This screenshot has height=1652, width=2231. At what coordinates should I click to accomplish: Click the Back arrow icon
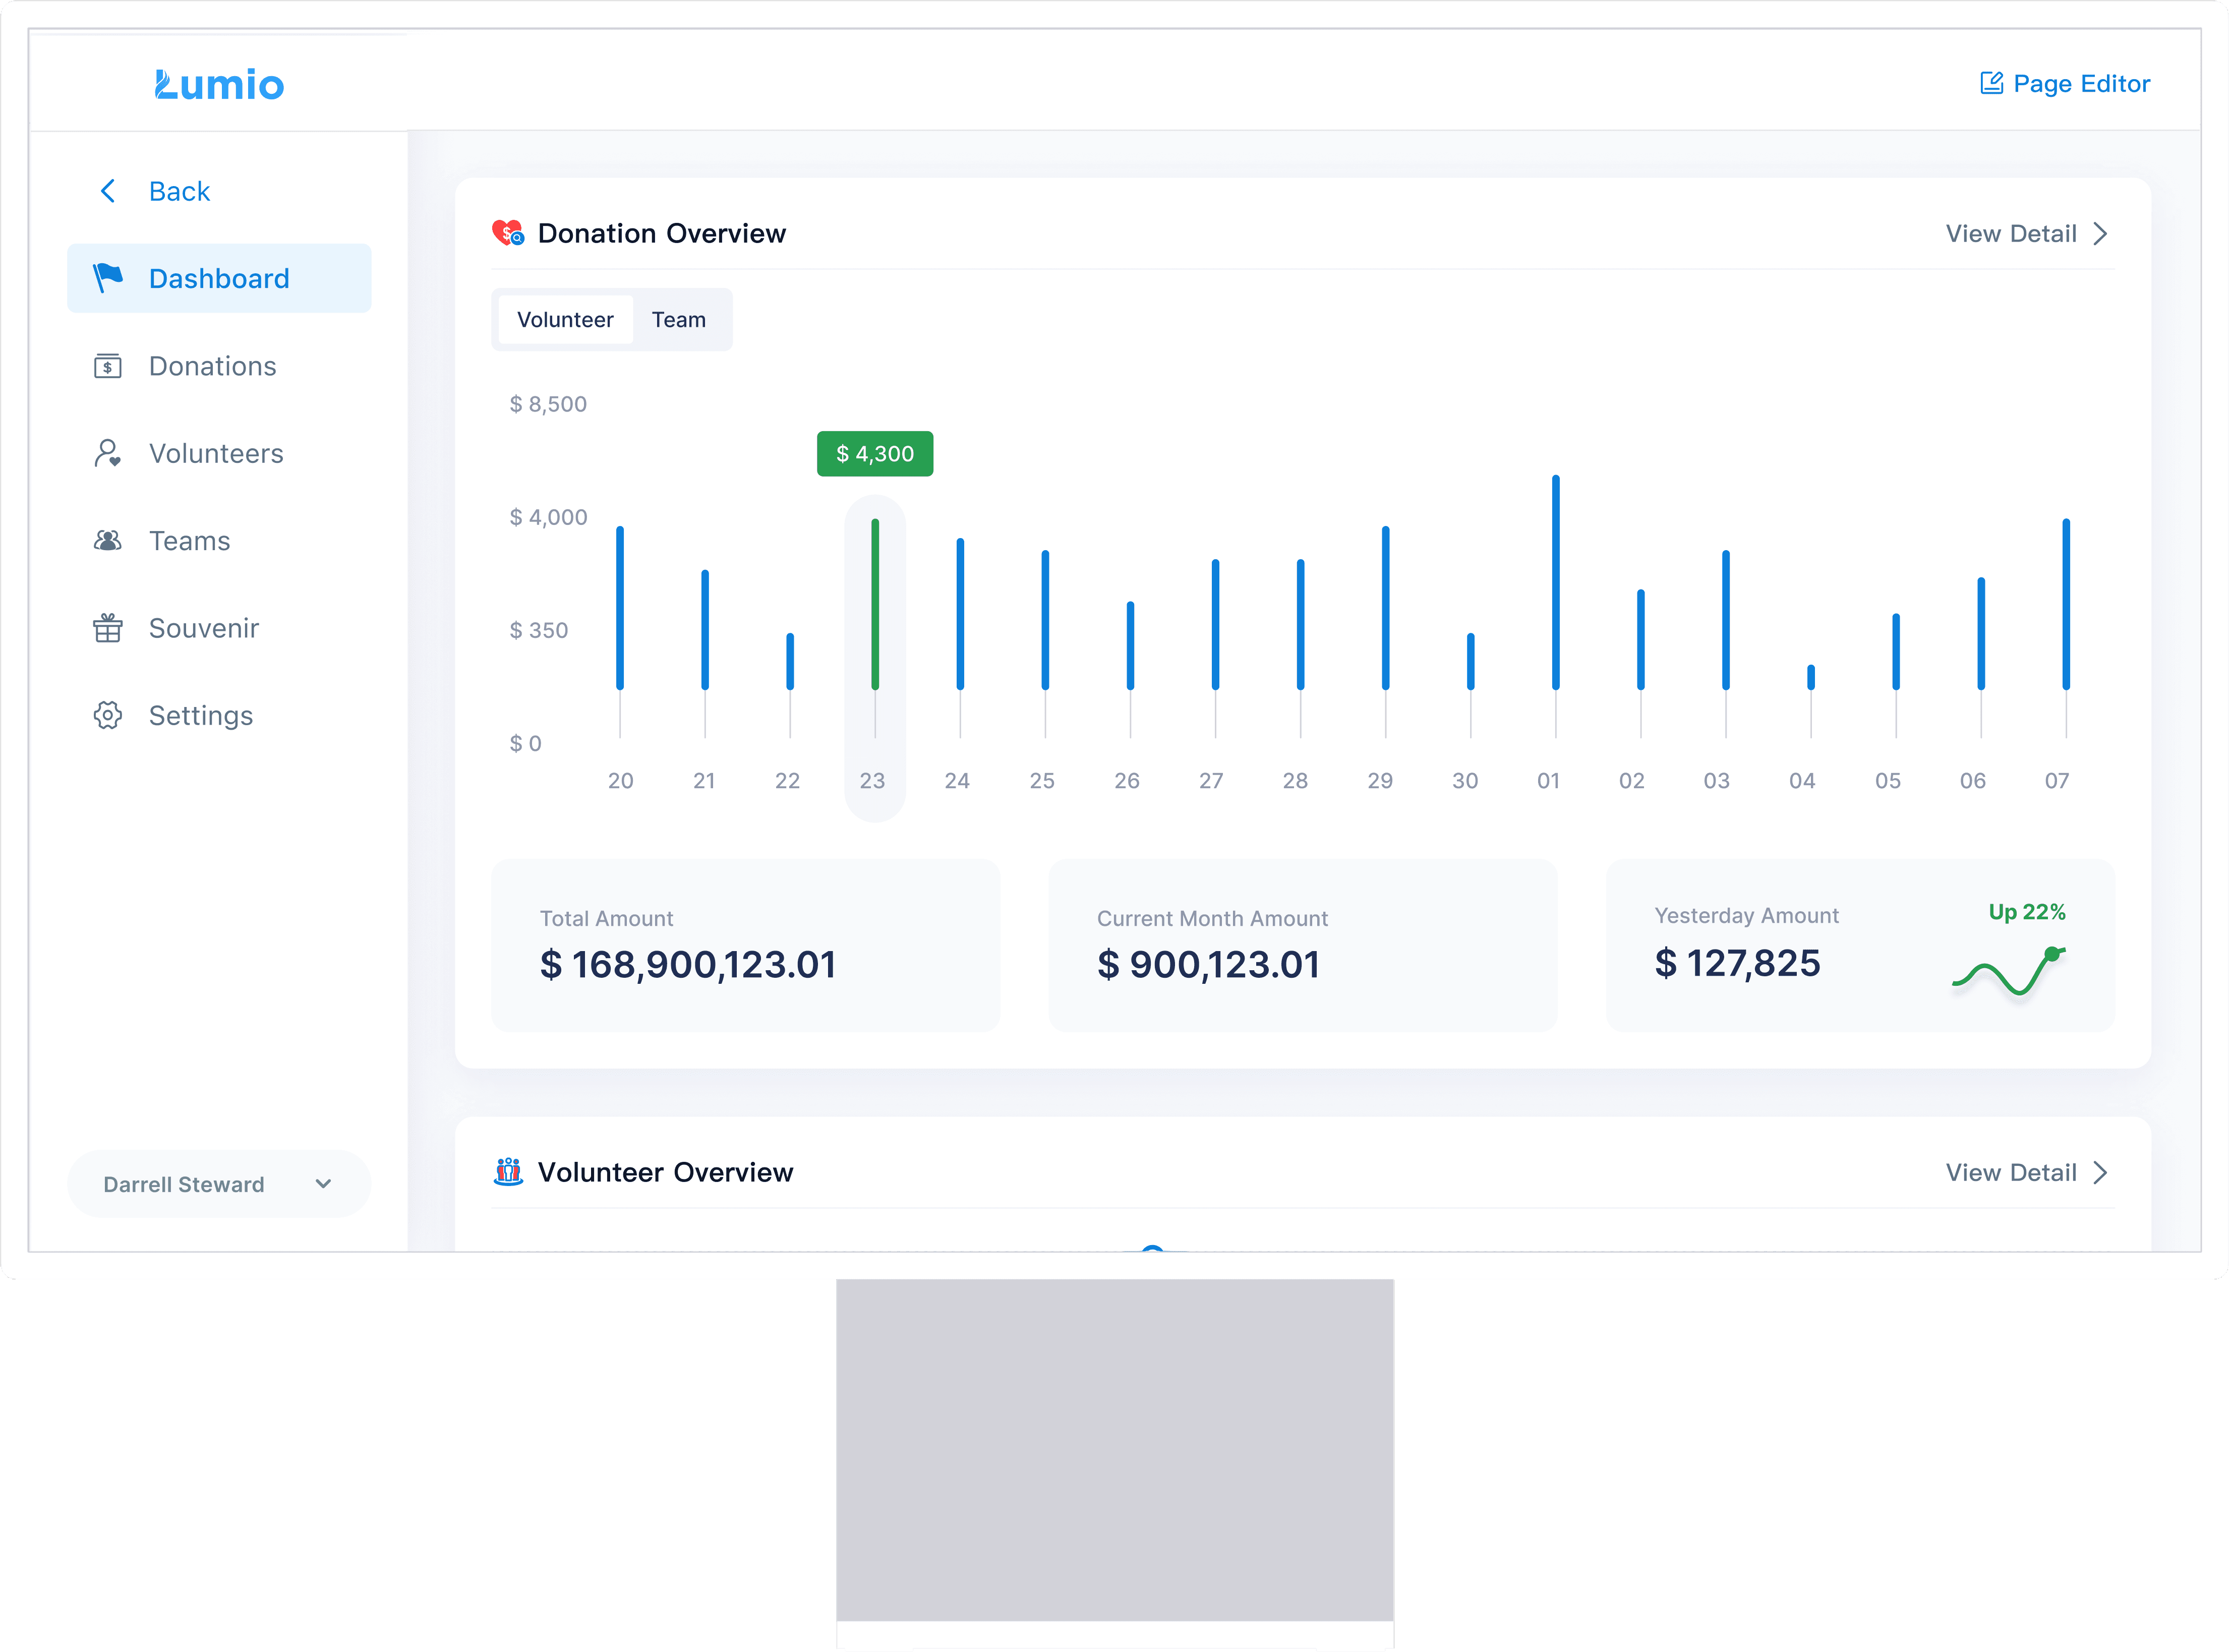click(x=108, y=191)
